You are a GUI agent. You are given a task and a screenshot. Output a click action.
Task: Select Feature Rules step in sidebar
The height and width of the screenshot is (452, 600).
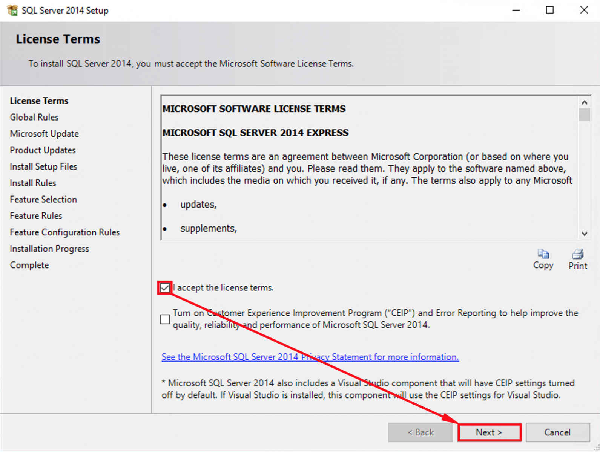pos(36,216)
